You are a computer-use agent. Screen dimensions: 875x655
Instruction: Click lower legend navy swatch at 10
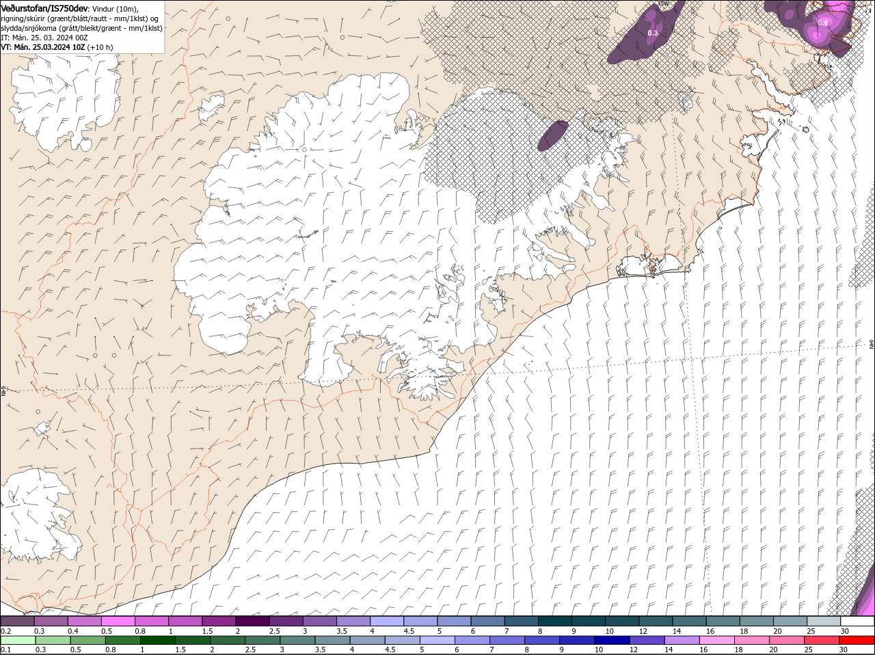612,640
